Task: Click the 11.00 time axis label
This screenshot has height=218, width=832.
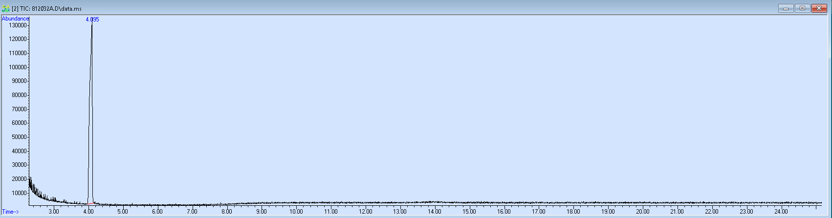Action: point(331,212)
